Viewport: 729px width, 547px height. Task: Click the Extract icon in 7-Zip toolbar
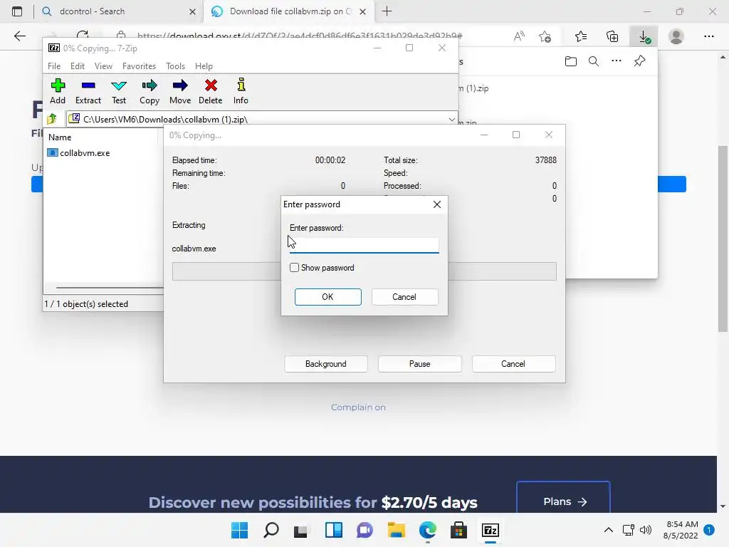click(88, 91)
